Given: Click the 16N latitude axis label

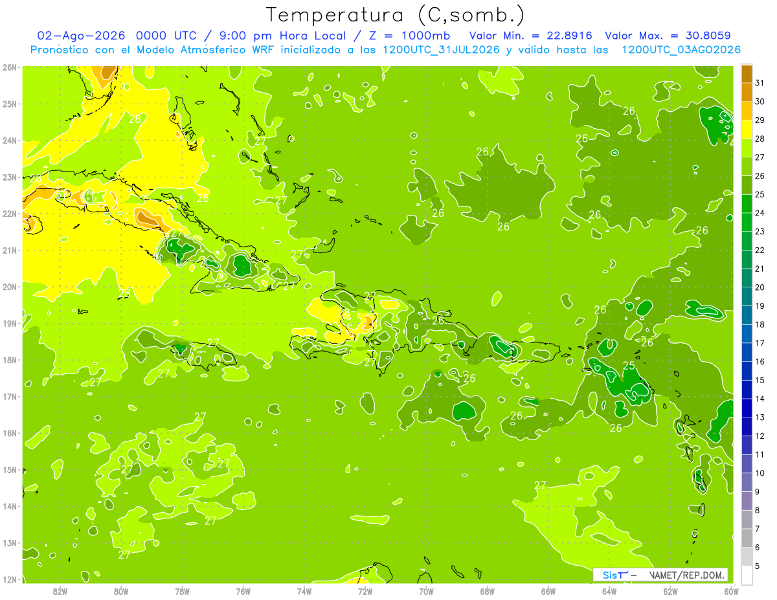Looking at the screenshot, I should click(x=10, y=433).
